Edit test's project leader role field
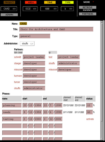 pyautogui.click(x=69, y=57)
